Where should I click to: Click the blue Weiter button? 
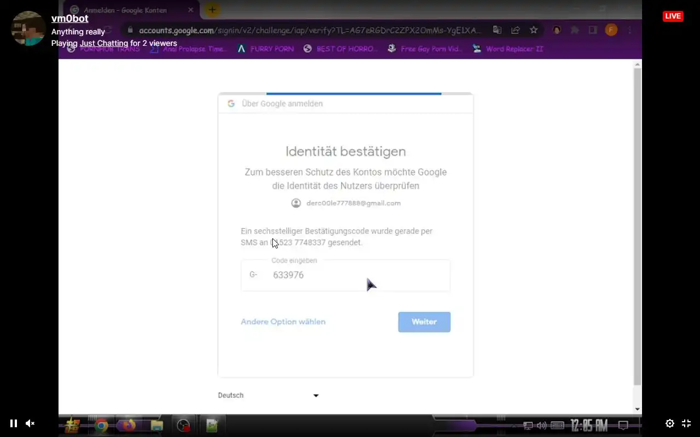pos(424,322)
